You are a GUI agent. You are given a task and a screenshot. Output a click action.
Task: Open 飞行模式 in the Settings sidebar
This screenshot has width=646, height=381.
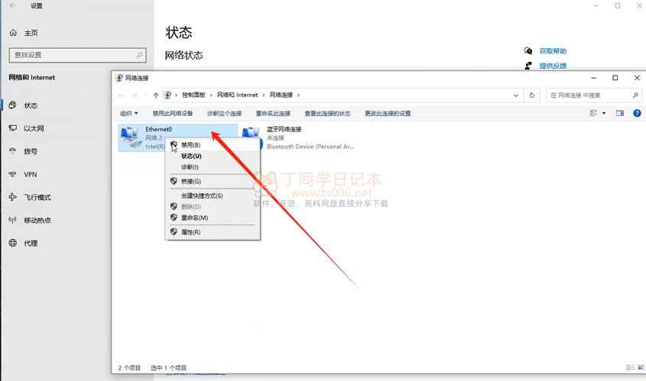click(x=37, y=198)
